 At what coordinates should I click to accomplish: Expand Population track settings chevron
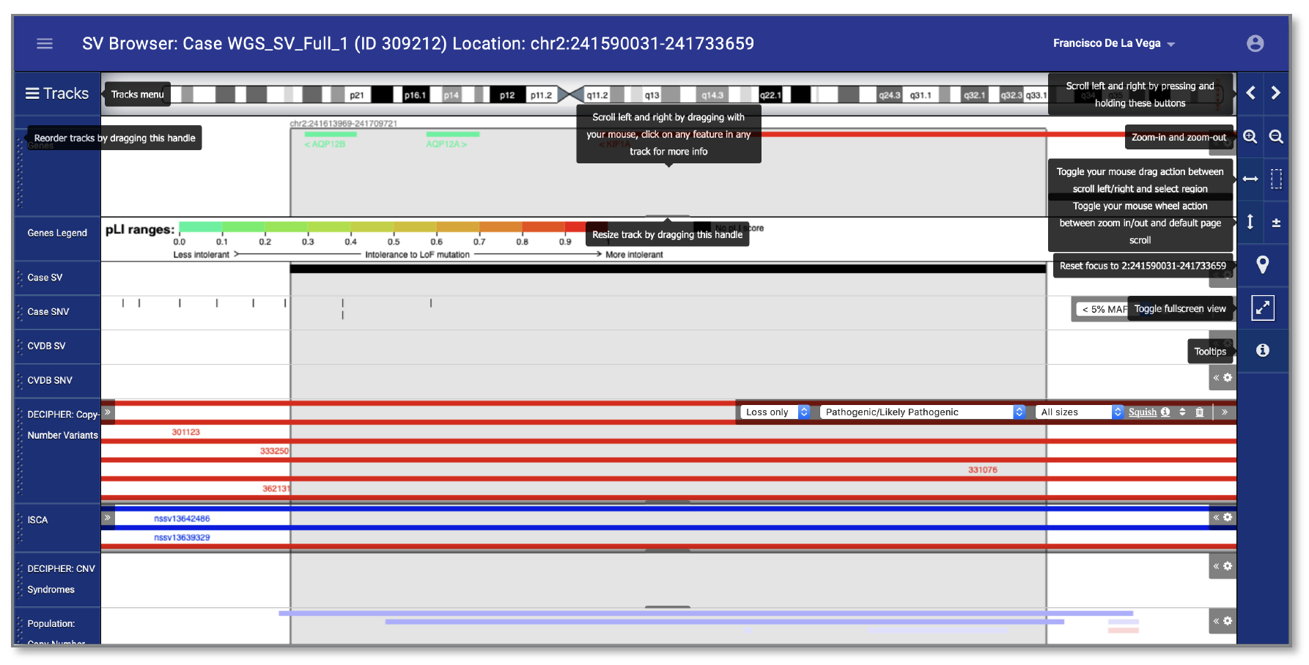1216,621
